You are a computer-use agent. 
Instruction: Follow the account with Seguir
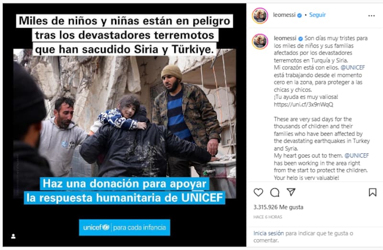click(317, 15)
